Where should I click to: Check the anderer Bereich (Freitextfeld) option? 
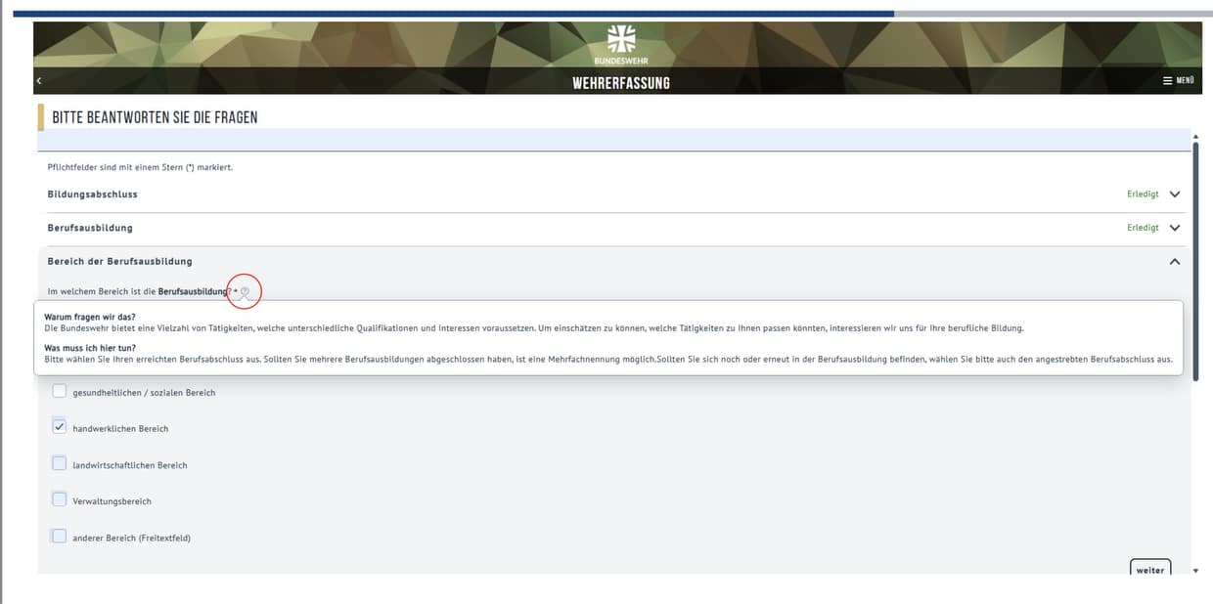coord(60,537)
